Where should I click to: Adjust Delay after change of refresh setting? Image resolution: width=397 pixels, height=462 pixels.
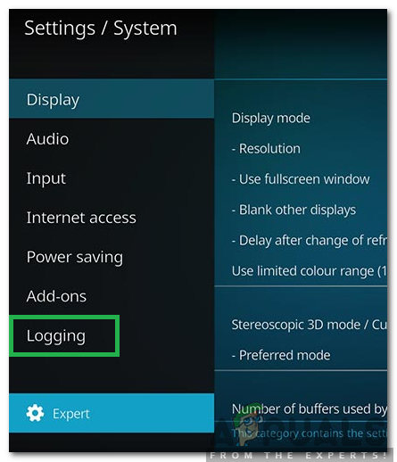(301, 241)
